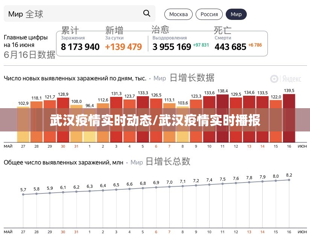The image size is (310, 240).
Task: Click the bar labeled 112,6 for June 2
Action: (x=103, y=122)
